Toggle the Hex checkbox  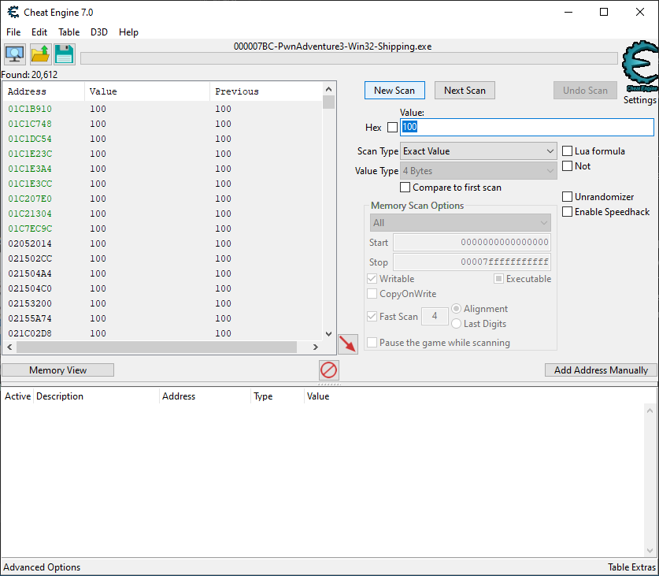pos(392,127)
